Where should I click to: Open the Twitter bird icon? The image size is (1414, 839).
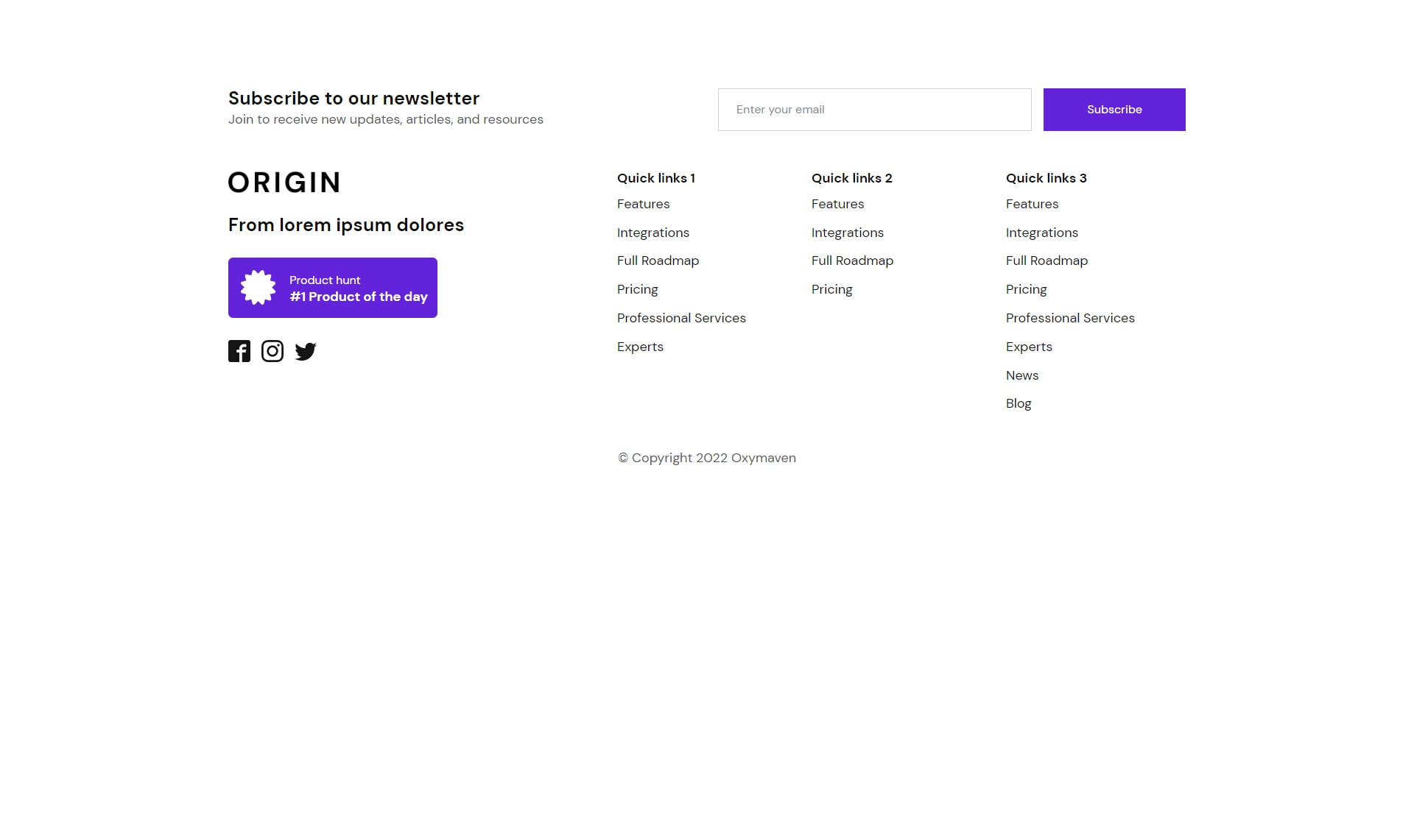(306, 352)
